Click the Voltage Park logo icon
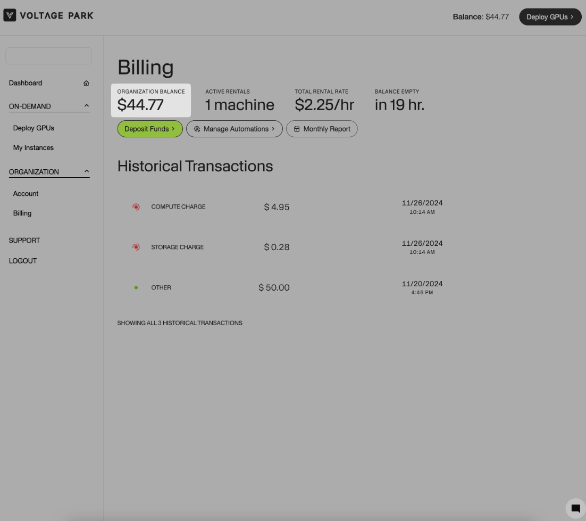The width and height of the screenshot is (586, 521). 10,15
